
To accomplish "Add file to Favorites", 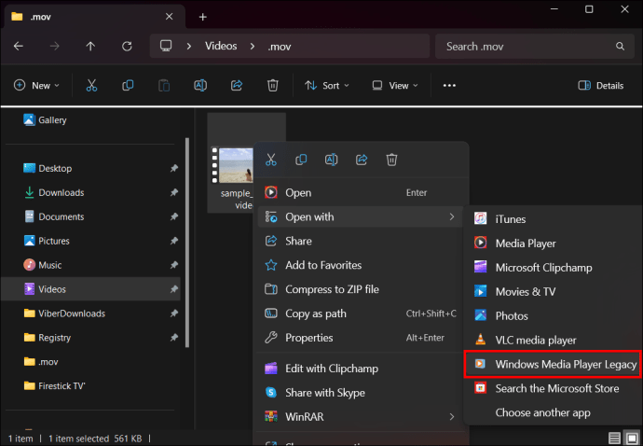I will coord(361,265).
